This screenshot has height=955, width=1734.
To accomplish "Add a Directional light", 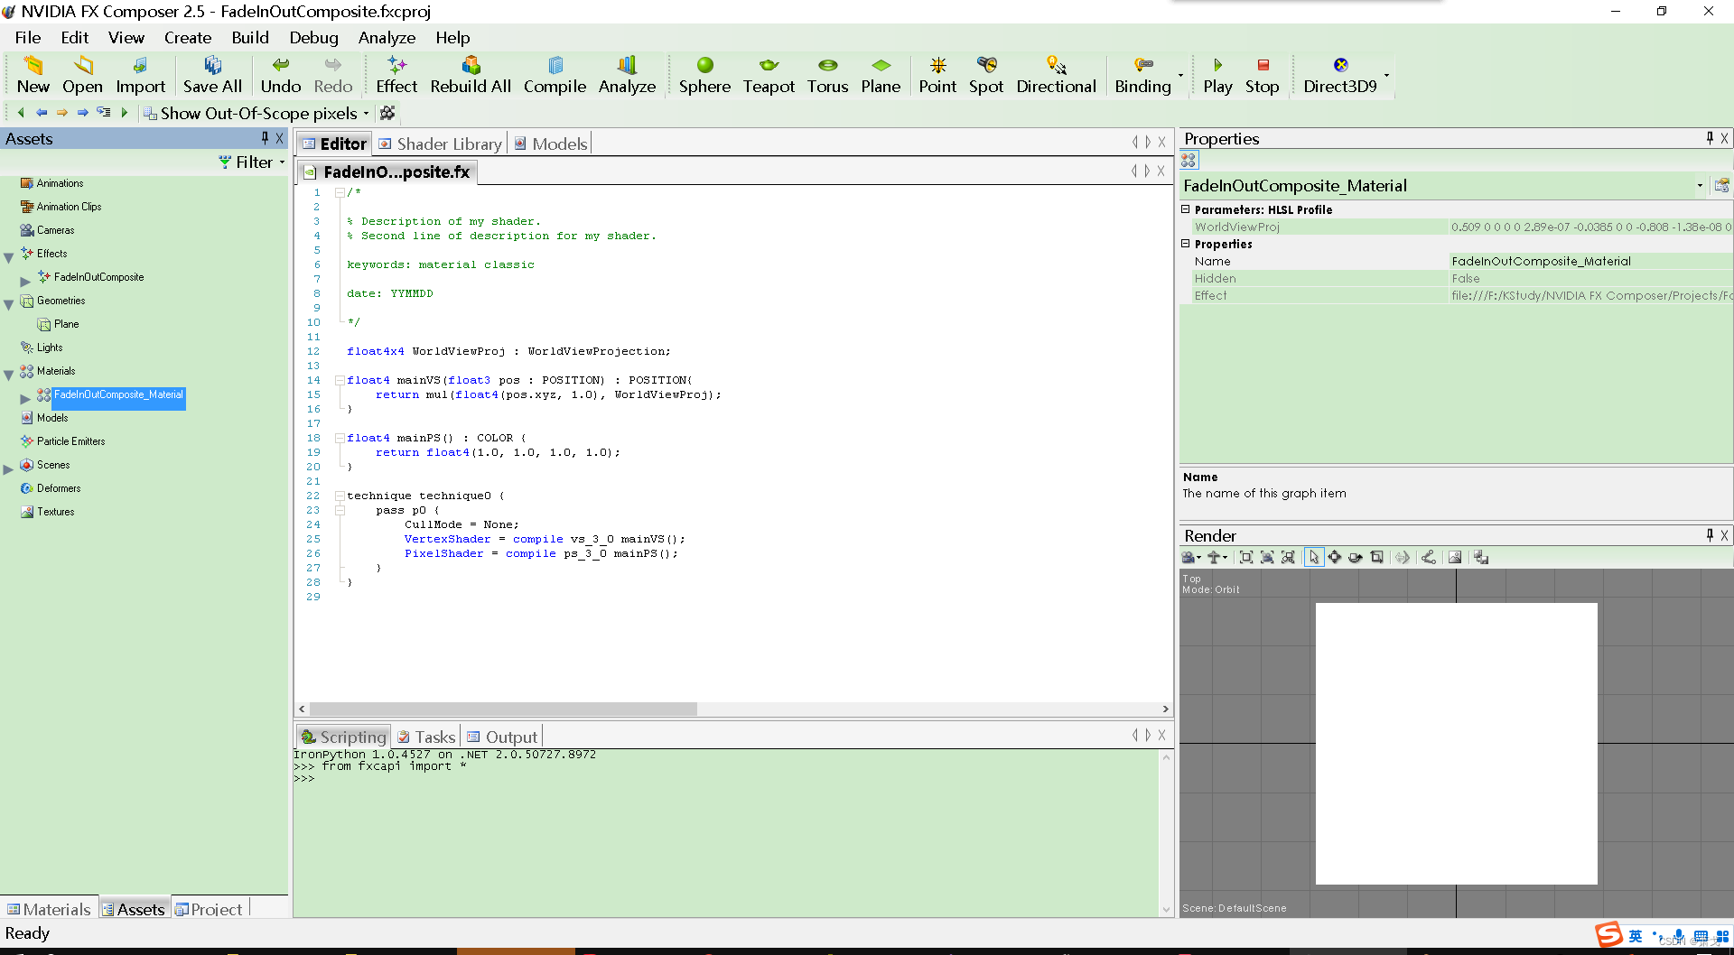I will coord(1056,75).
